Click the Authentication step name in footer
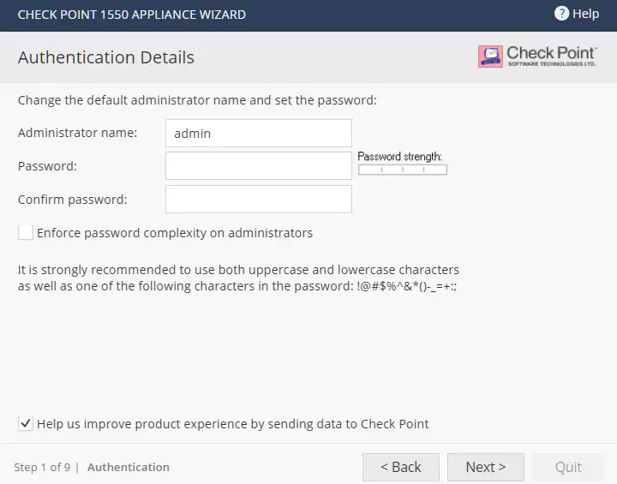This screenshot has width=617, height=484. (129, 467)
